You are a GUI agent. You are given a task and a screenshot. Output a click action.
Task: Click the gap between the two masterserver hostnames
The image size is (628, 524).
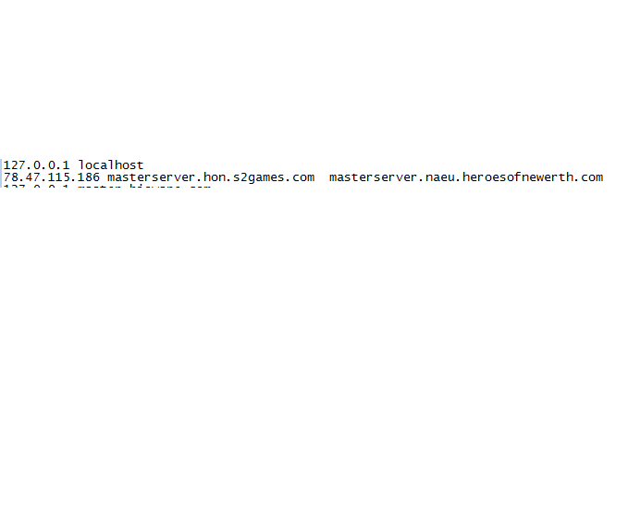click(x=322, y=177)
